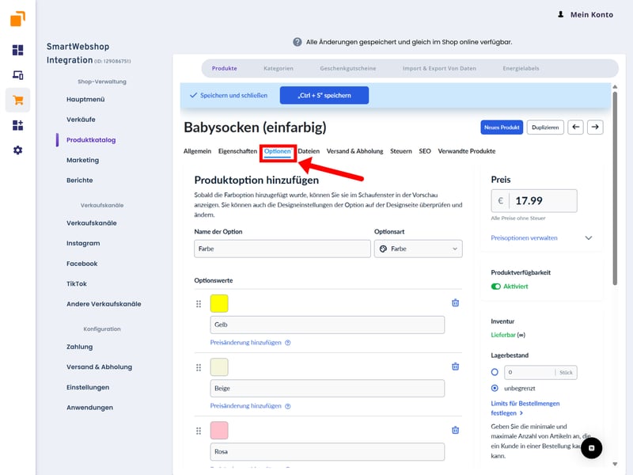Expand Preisoptionen verwalten chevron

tap(589, 238)
